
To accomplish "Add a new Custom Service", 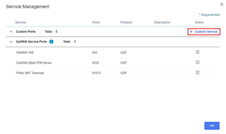I will tap(204, 32).
